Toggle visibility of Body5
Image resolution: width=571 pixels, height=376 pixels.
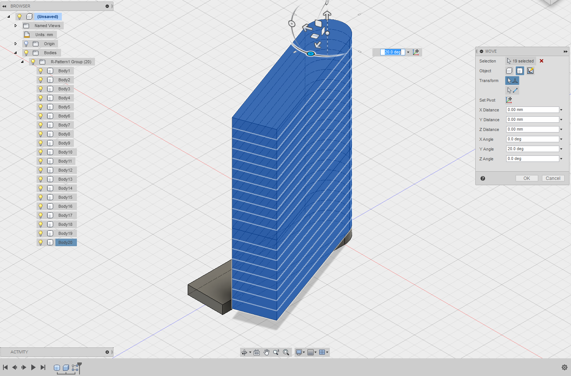tap(41, 107)
